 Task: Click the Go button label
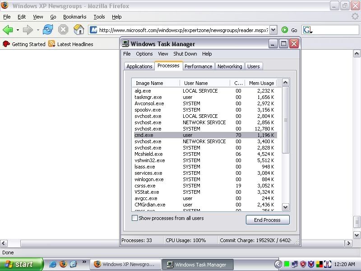point(294,30)
